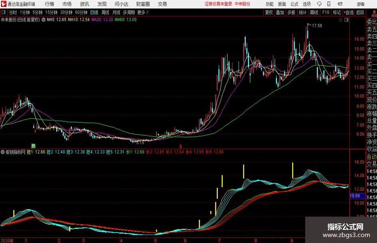Click the 长5: 12.66 indicator value

point(215,152)
